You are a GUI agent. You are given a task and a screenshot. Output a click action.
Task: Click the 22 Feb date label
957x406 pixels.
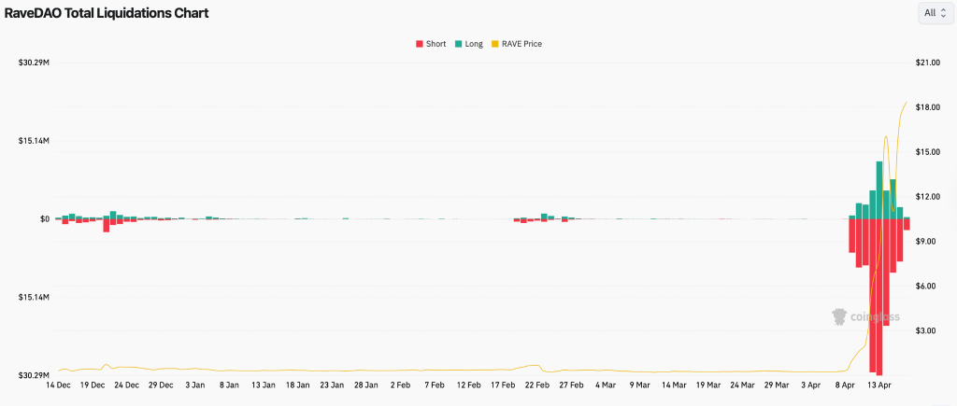pos(536,385)
